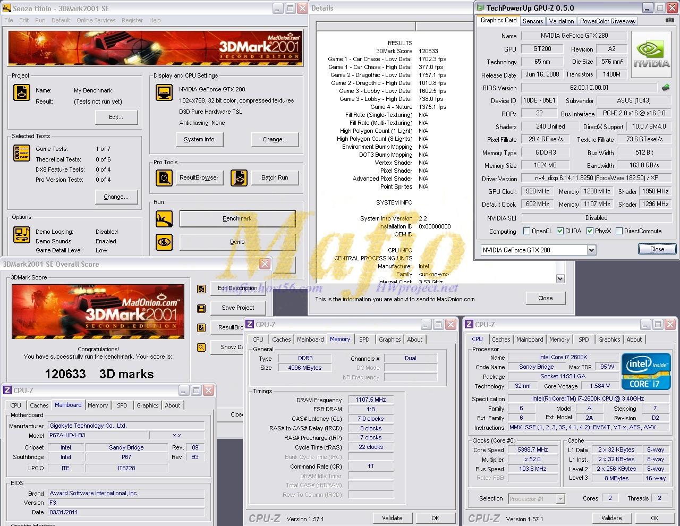Click the Driver Version field in GPU-Z

point(596,179)
